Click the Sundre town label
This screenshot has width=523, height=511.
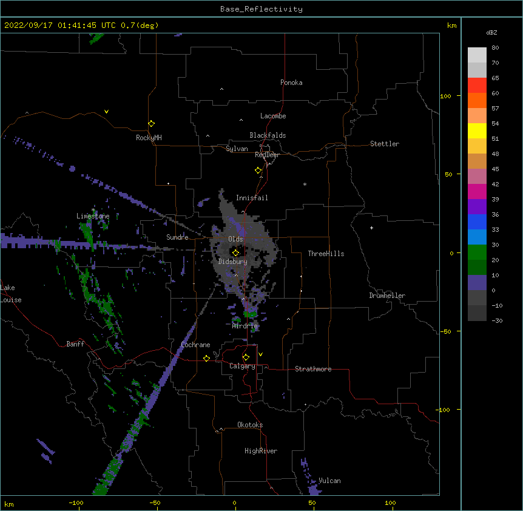pos(177,237)
